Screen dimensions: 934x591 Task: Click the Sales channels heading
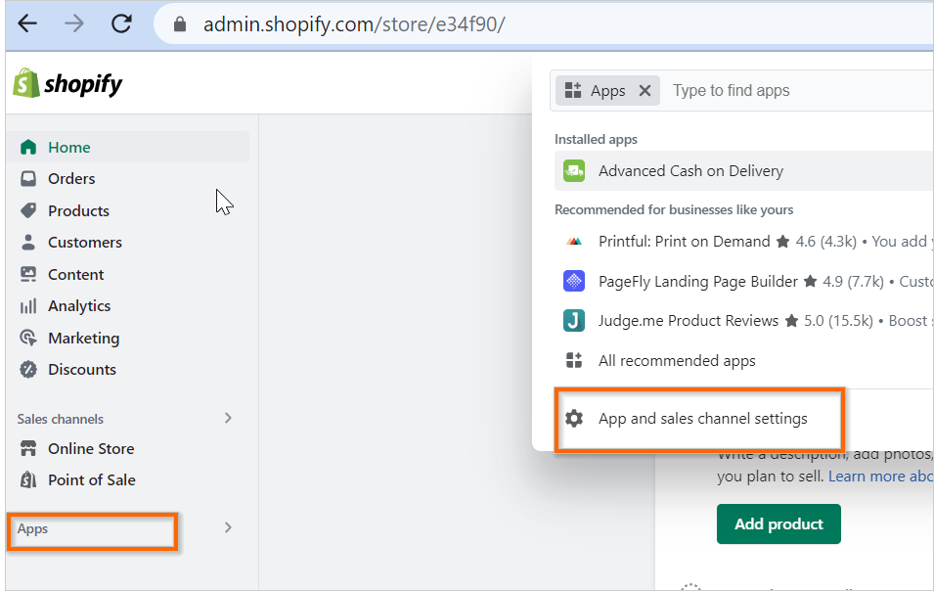click(x=61, y=419)
